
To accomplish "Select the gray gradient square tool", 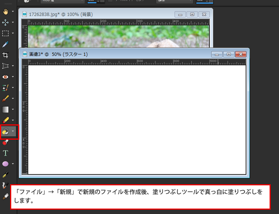I will pyautogui.click(x=5, y=110).
